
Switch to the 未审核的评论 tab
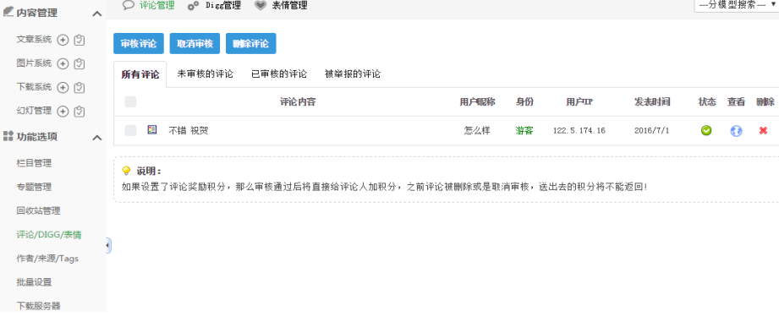[206, 74]
